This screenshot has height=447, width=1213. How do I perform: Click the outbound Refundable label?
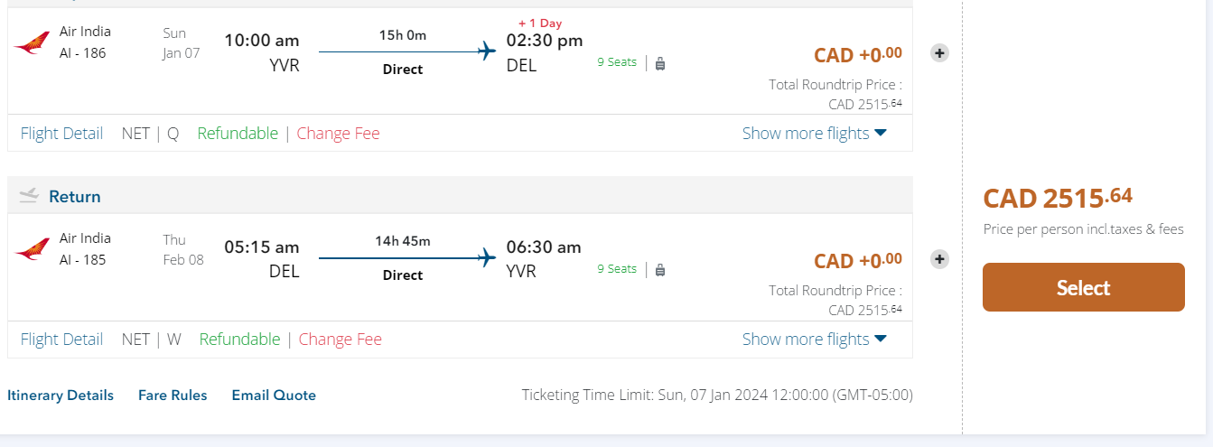click(238, 134)
